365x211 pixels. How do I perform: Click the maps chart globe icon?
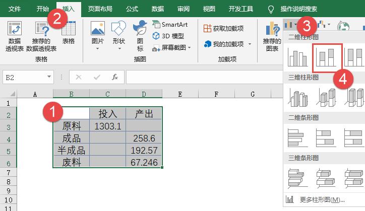pos(343,26)
